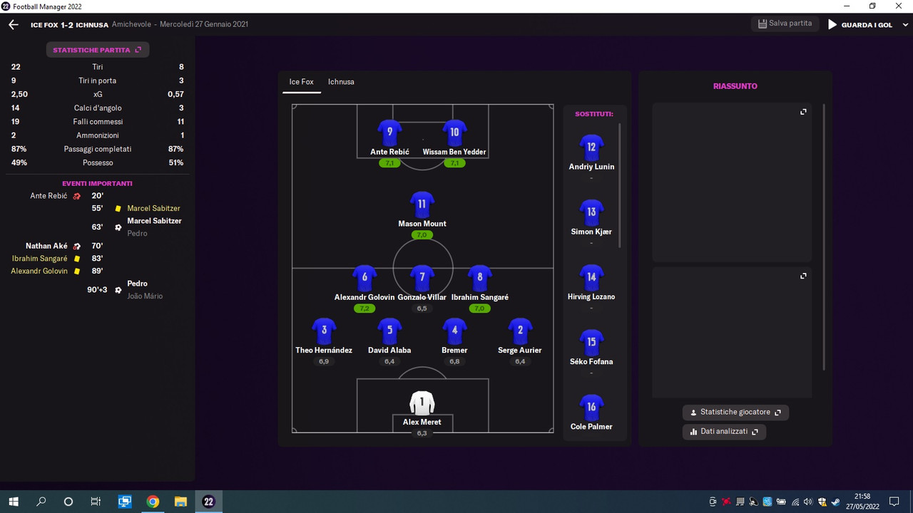913x513 pixels.
Task: Select Gonzalo Villar shirt number 7
Action: (x=422, y=278)
